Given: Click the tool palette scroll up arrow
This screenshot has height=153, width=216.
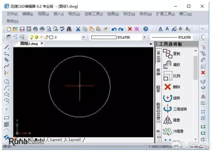Looking at the screenshot, I should tap(195, 51).
